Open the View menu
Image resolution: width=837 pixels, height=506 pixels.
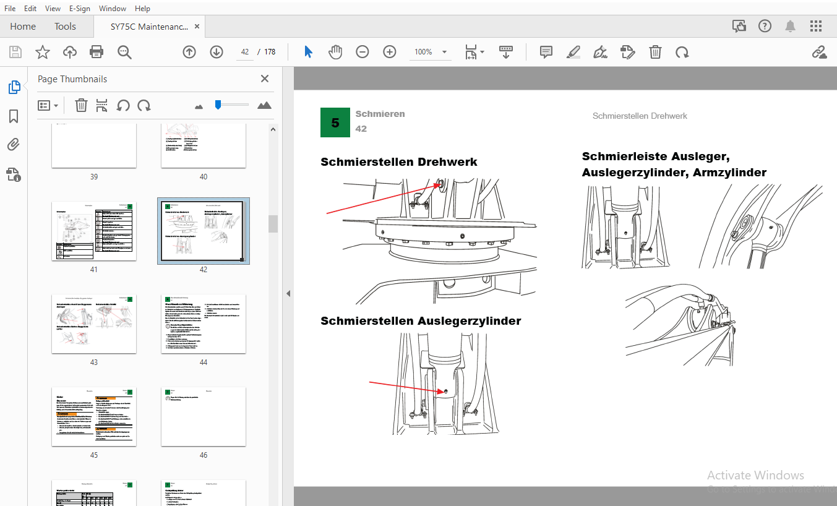[x=53, y=8]
